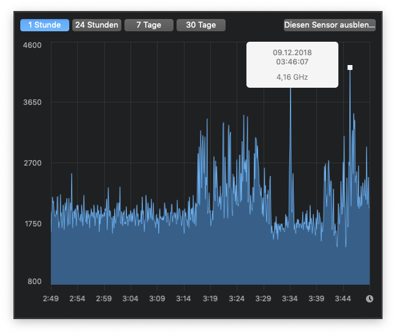Click the 3:29 time axis label

263,299
